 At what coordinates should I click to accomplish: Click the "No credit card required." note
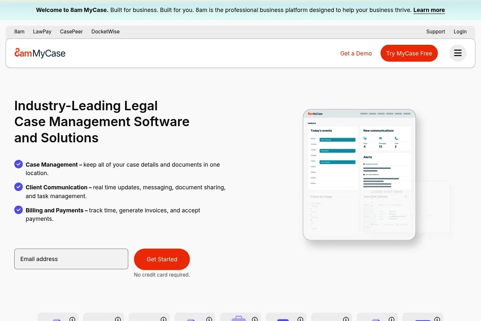pyautogui.click(x=162, y=275)
